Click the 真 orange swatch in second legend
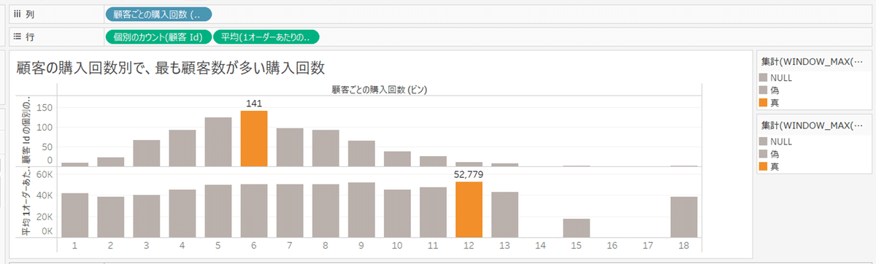Screen dimensions: 876x264 tap(764, 167)
